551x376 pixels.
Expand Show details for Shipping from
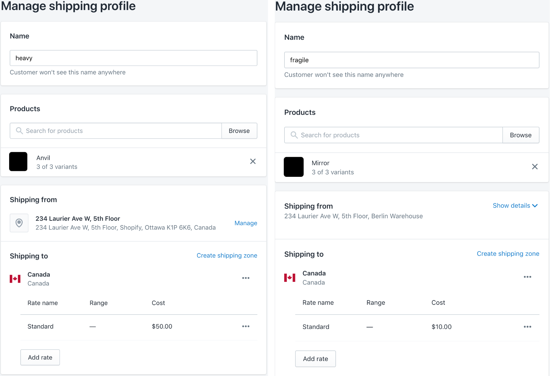tap(515, 206)
